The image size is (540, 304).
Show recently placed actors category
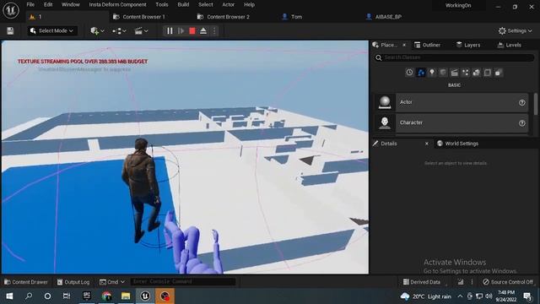click(409, 73)
